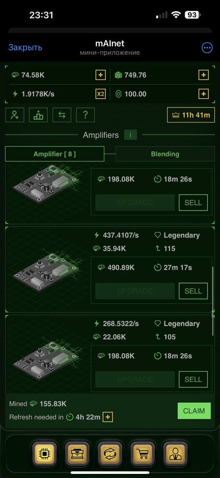Open the invite friend icon
Image resolution: width=220 pixels, height=478 pixels.
(15, 115)
